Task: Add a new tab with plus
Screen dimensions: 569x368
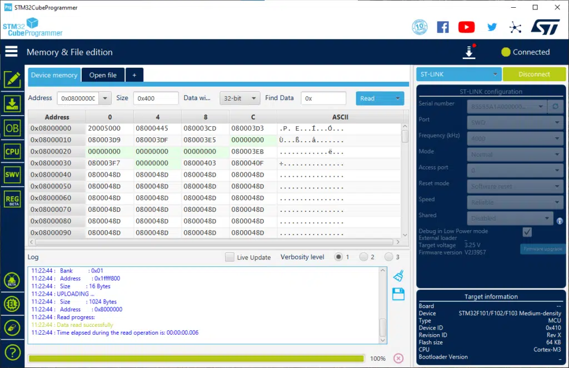Action: (x=134, y=75)
